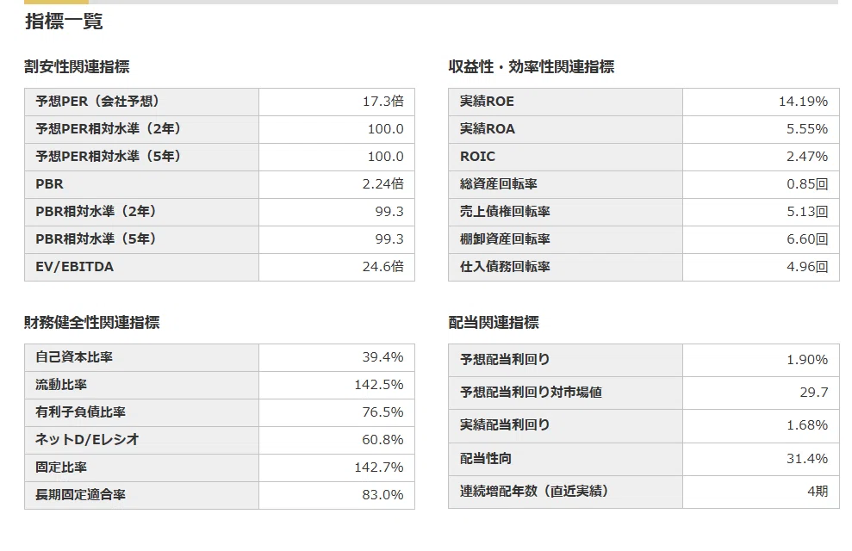Click the 予想配当利回り row label

coord(505,359)
